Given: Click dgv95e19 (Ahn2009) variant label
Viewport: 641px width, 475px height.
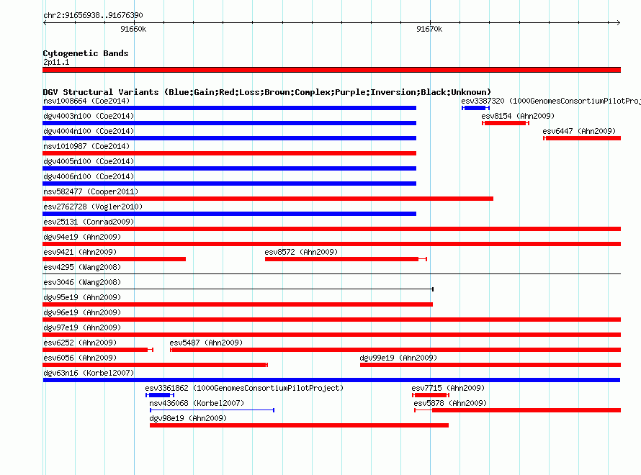Looking at the screenshot, I should tap(82, 297).
